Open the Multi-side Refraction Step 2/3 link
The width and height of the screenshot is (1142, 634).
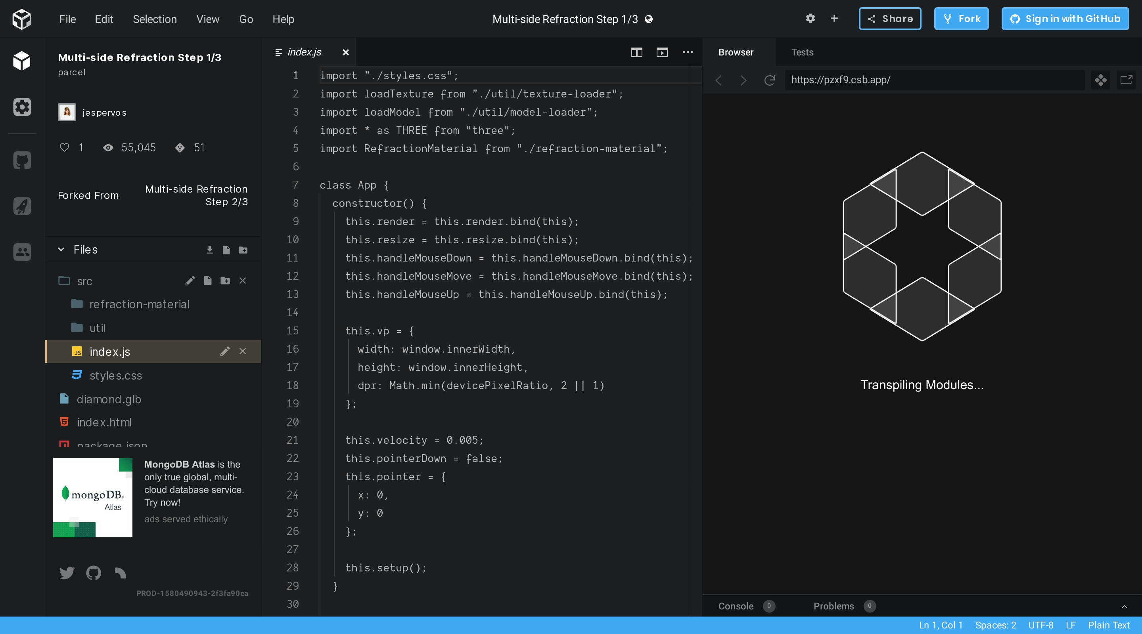pos(196,195)
